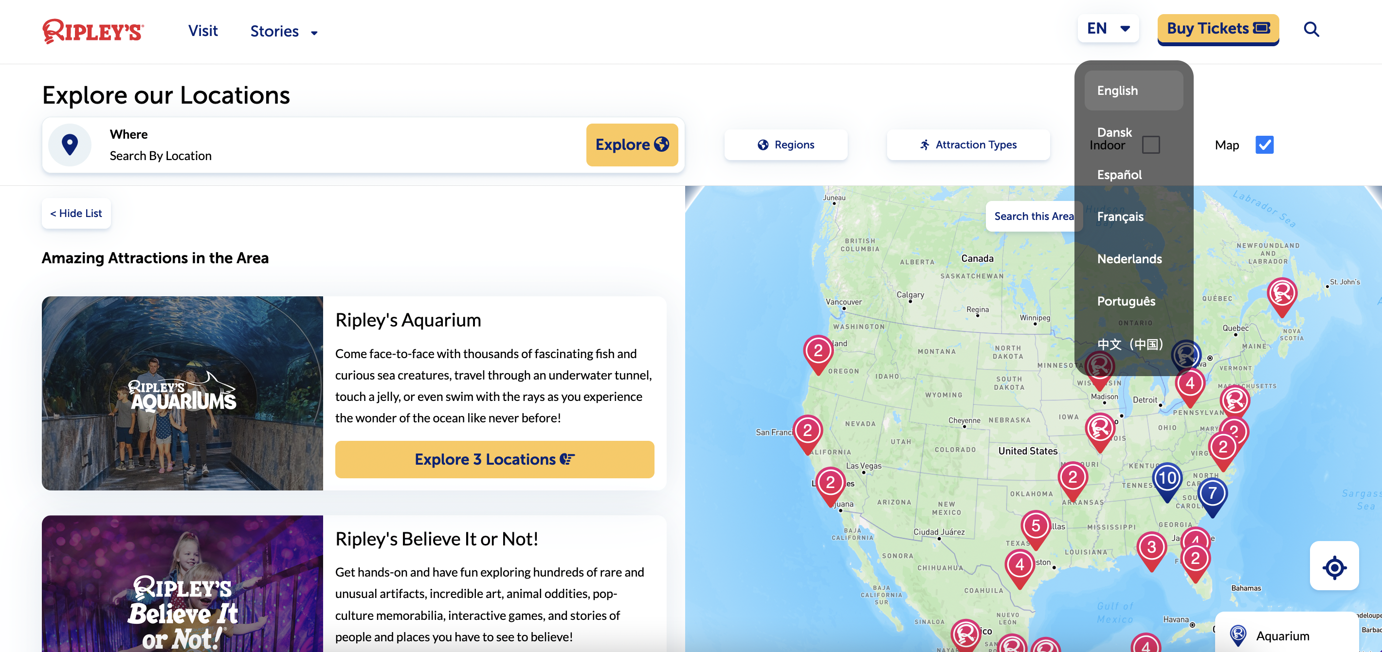This screenshot has height=652, width=1382.
Task: Select Español in the language list
Action: click(x=1133, y=174)
